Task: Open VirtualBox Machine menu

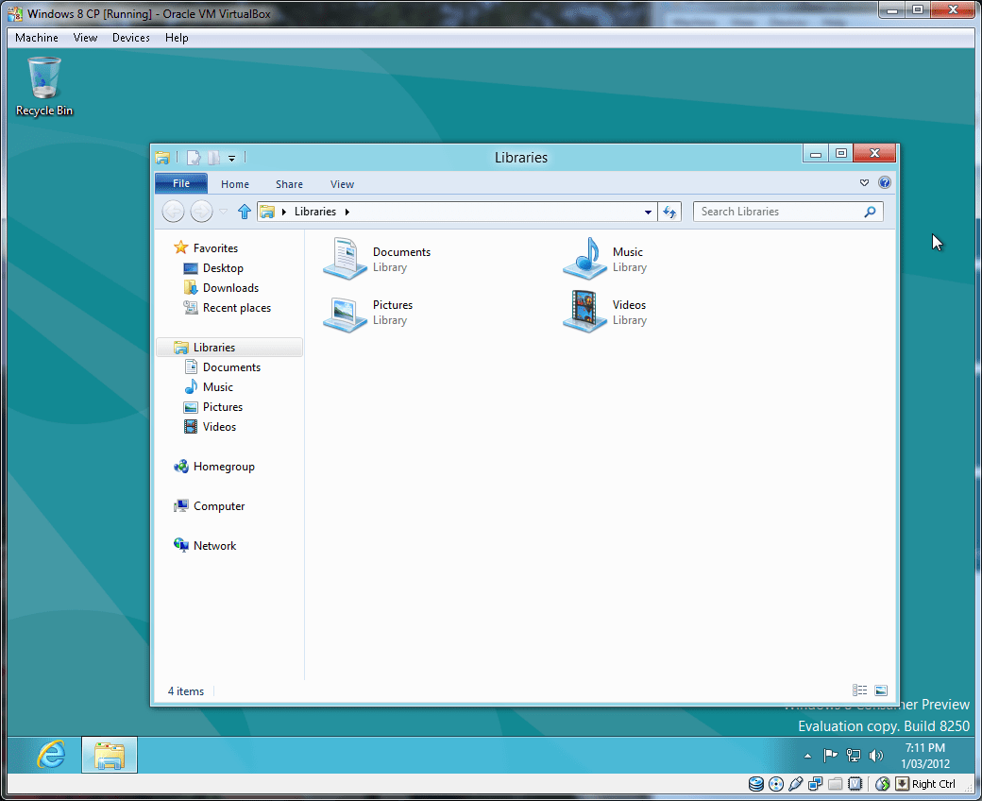Action: point(36,38)
